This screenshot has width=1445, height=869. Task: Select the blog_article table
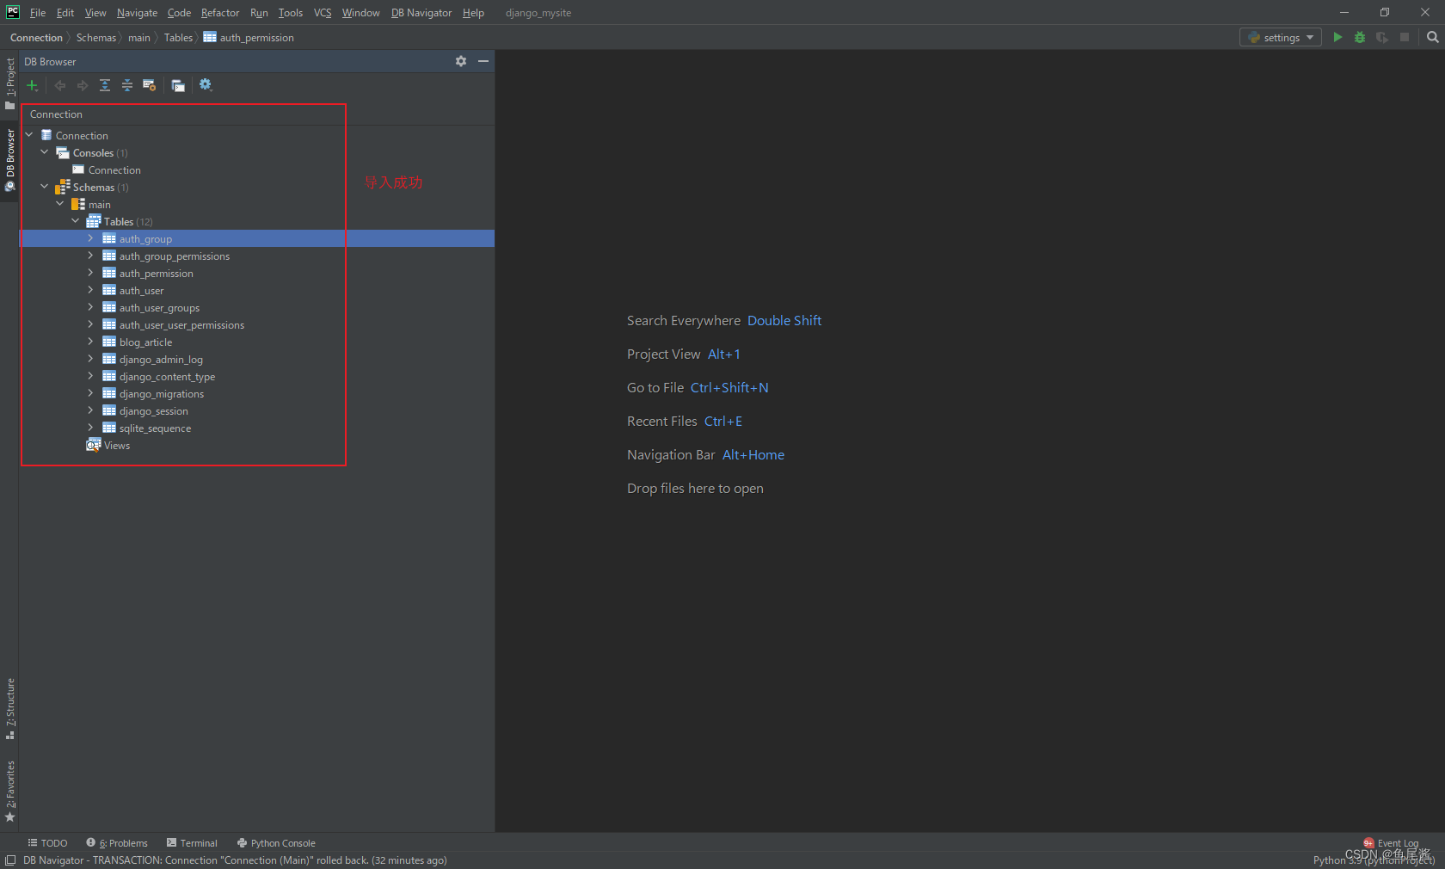[x=145, y=342]
